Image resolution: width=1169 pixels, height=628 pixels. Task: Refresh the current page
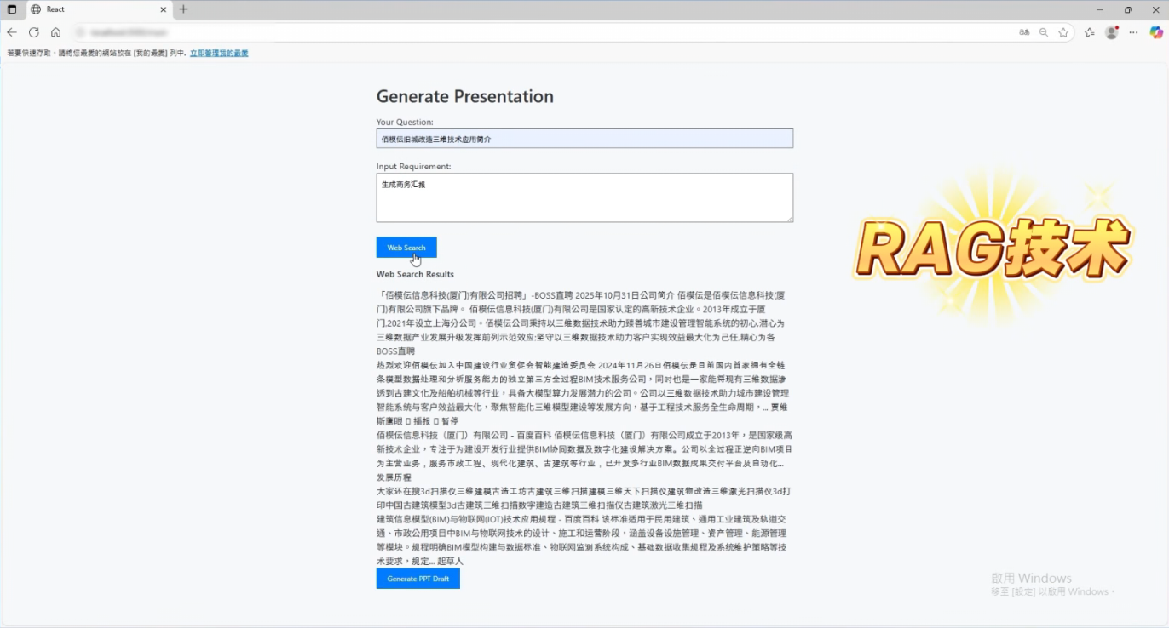point(34,32)
